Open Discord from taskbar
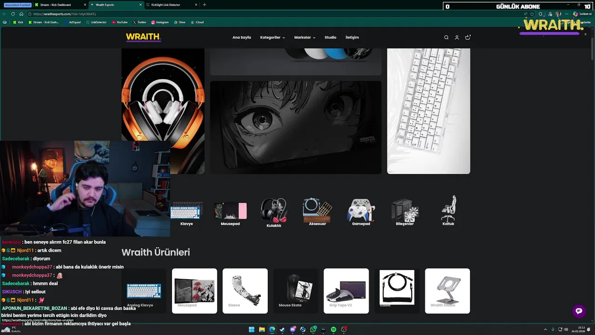 (293, 329)
